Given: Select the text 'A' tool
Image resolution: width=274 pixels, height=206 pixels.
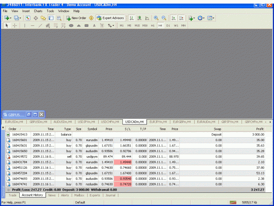Looking at the screenshot, I should [x=94, y=25].
